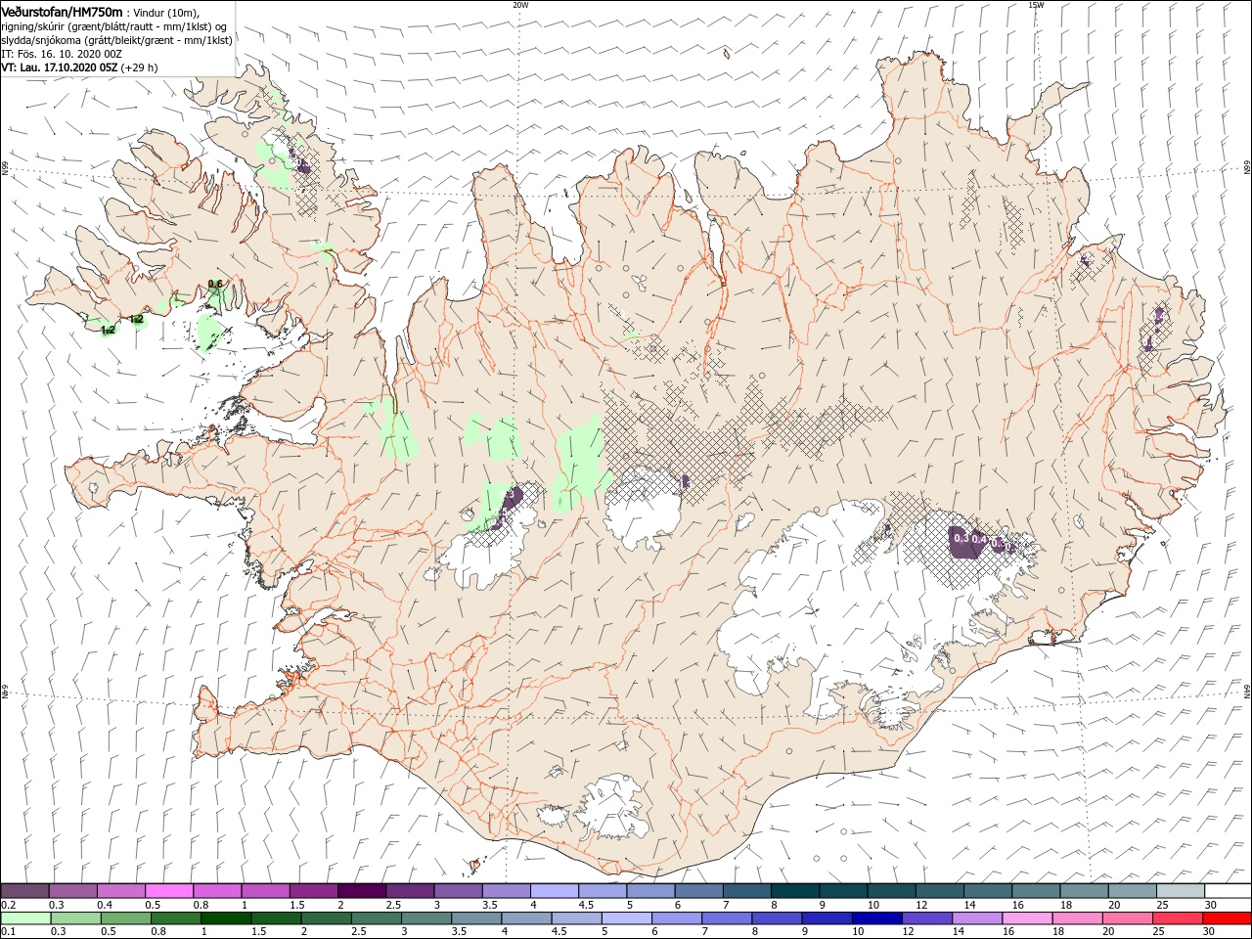
Task: Pick the lavender 4 swatch in the snow row
Action: pyautogui.click(x=554, y=891)
